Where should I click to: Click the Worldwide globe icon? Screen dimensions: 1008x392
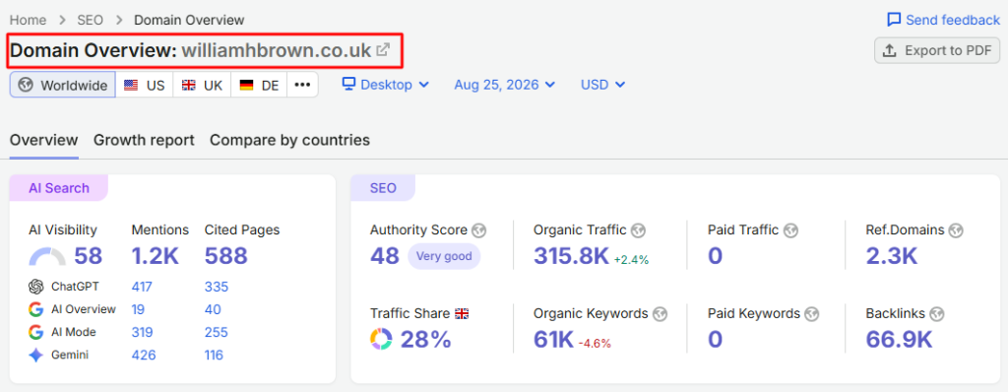[x=26, y=85]
